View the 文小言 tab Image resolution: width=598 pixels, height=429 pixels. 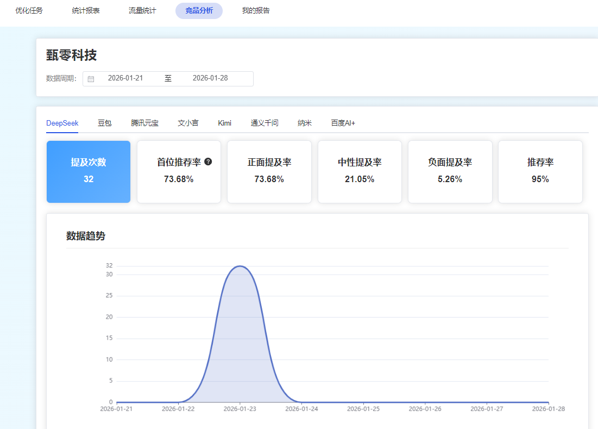pos(188,123)
